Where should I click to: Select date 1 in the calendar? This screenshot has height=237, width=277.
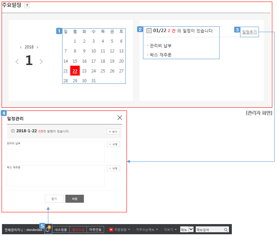[75, 41]
